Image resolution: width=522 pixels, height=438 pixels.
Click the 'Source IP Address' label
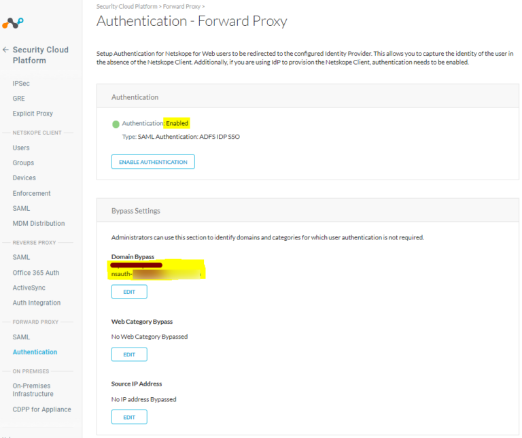(137, 384)
